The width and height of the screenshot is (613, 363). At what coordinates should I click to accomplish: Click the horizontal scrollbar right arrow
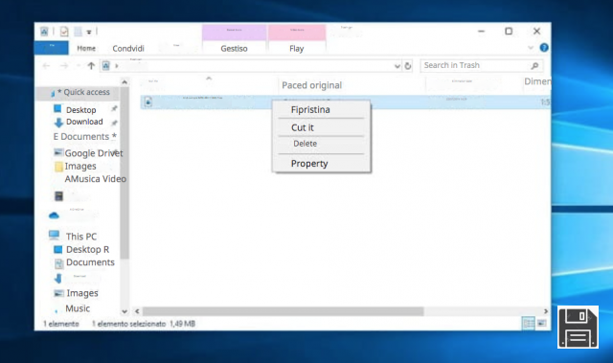(546, 311)
